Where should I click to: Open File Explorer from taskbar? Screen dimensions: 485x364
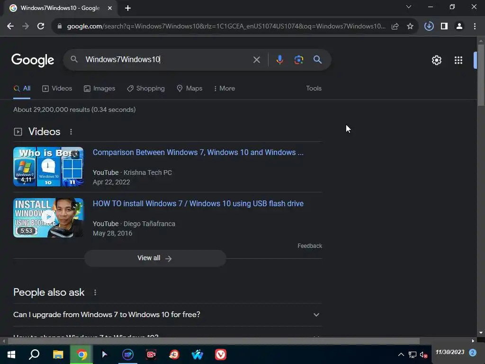pyautogui.click(x=58, y=355)
